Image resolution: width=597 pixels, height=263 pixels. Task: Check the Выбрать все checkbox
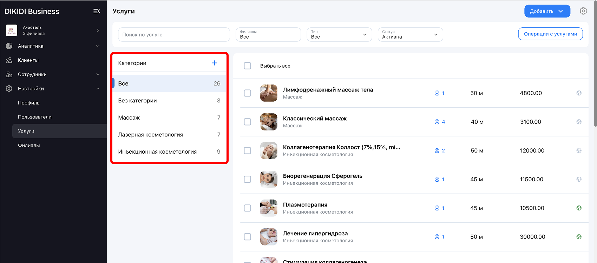(x=248, y=66)
